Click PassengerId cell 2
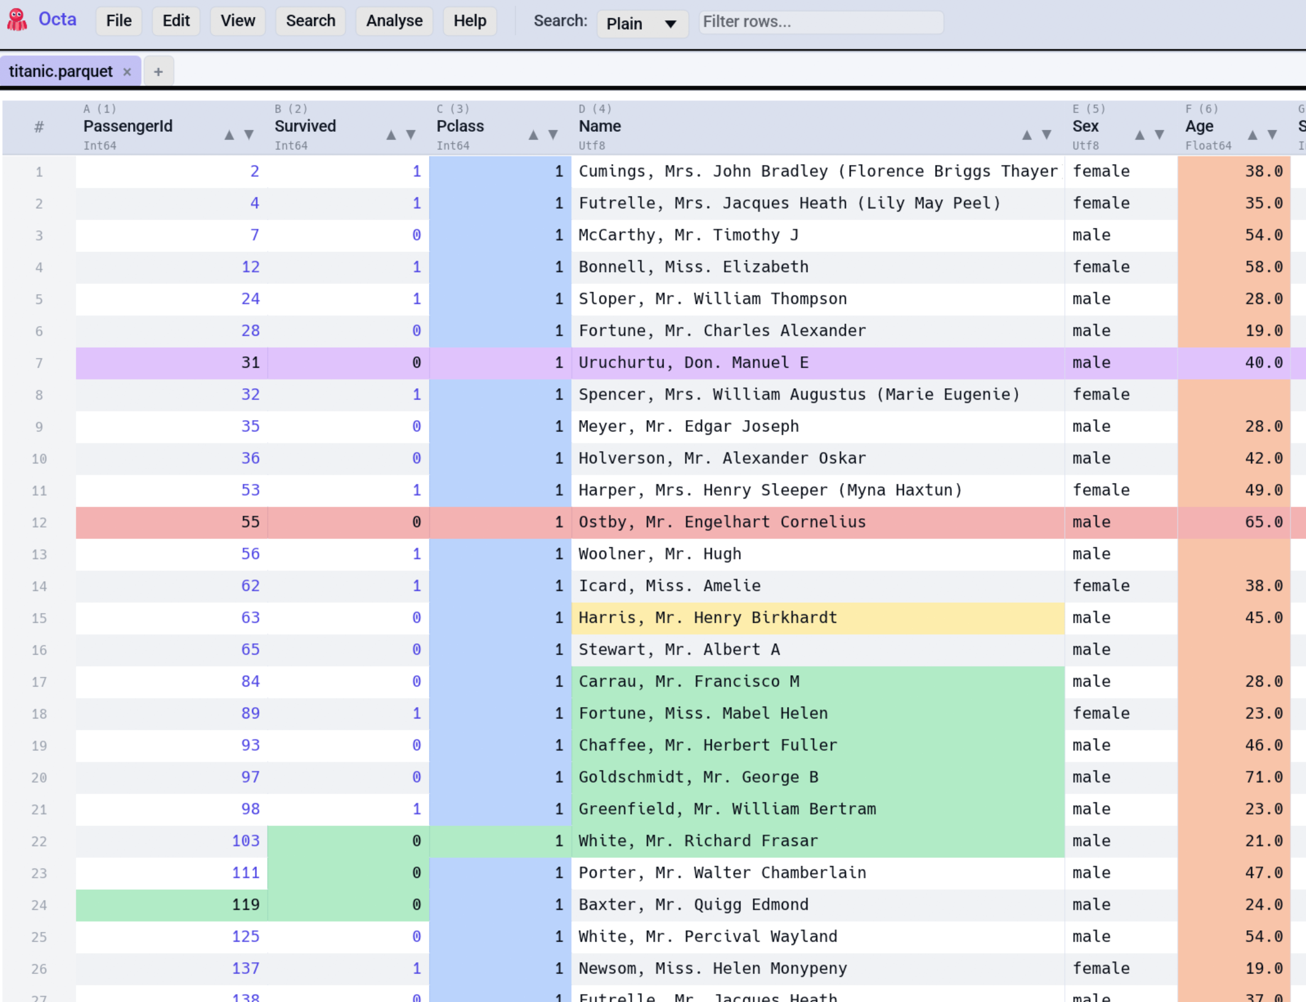Viewport: 1306px width, 1002px height. (172, 172)
